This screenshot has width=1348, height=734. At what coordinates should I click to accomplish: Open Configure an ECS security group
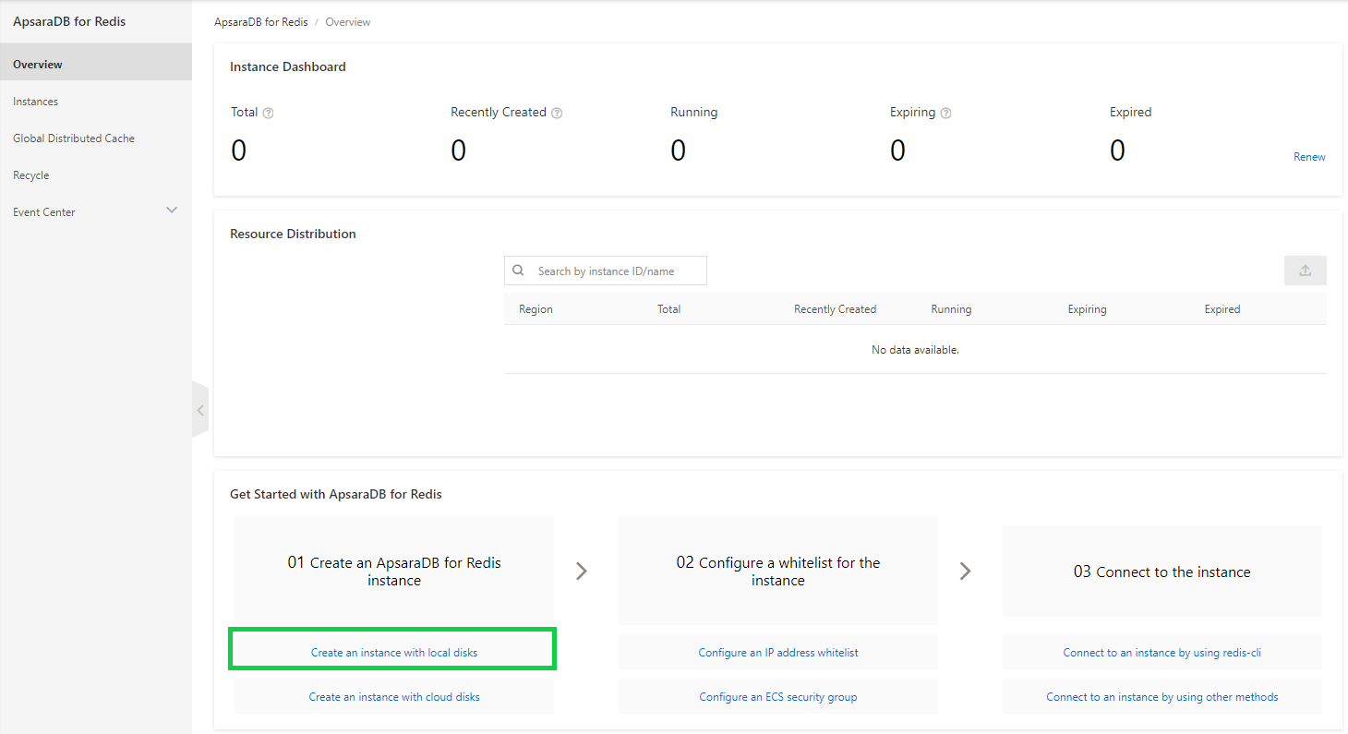pos(778,696)
